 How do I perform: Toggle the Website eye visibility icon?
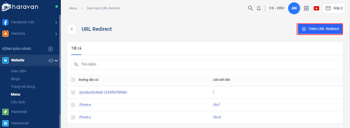point(51,61)
